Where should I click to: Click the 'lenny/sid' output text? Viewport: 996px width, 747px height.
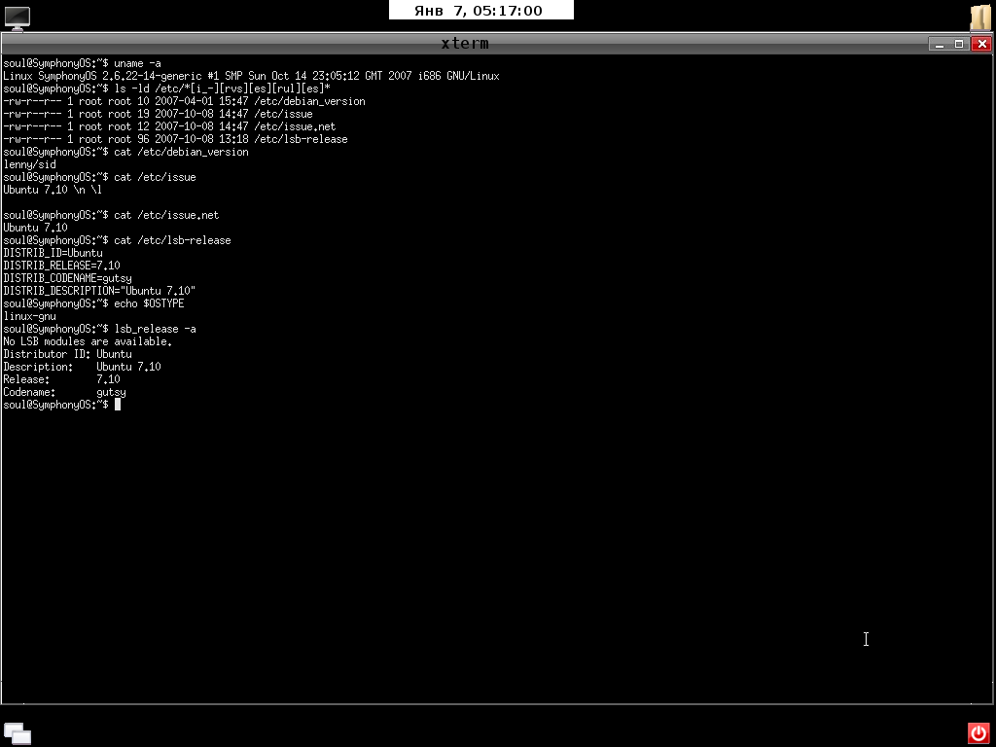[30, 164]
